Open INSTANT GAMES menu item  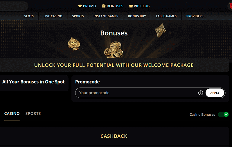click(106, 16)
